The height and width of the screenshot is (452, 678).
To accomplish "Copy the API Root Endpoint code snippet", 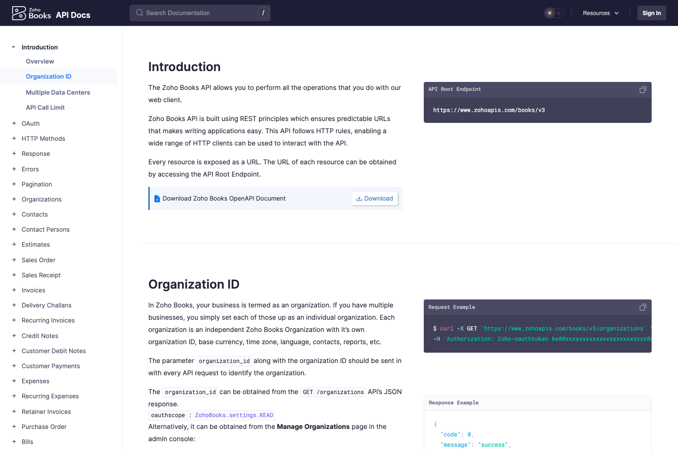I will tap(643, 89).
